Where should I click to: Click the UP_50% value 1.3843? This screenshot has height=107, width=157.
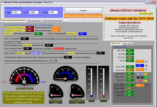130,54
